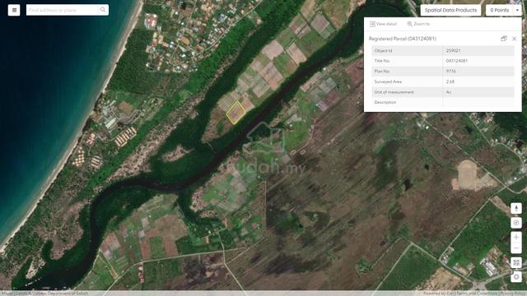
Task: Click the Object Id value 259021
Action: coord(453,51)
